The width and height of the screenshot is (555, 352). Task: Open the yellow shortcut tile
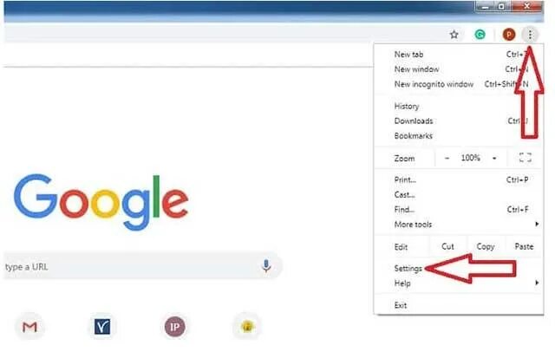[247, 327]
